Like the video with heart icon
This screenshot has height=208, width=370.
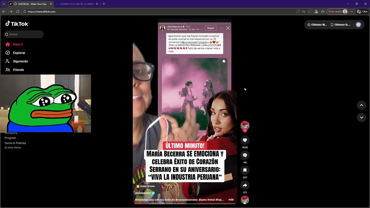tap(245, 140)
